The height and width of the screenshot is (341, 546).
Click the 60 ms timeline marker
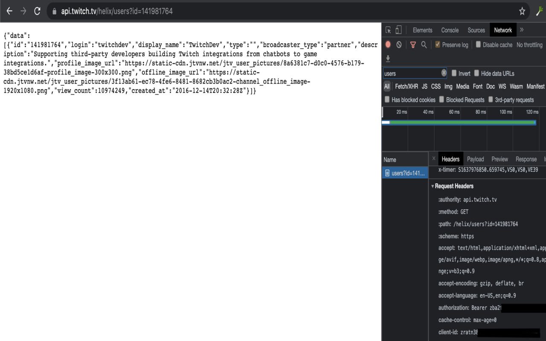tap(454, 112)
